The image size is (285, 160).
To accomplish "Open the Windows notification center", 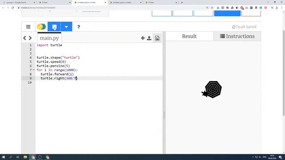I will tap(281, 157).
